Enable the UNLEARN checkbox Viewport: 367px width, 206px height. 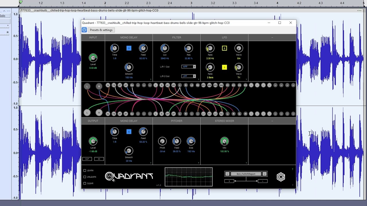(x=85, y=177)
